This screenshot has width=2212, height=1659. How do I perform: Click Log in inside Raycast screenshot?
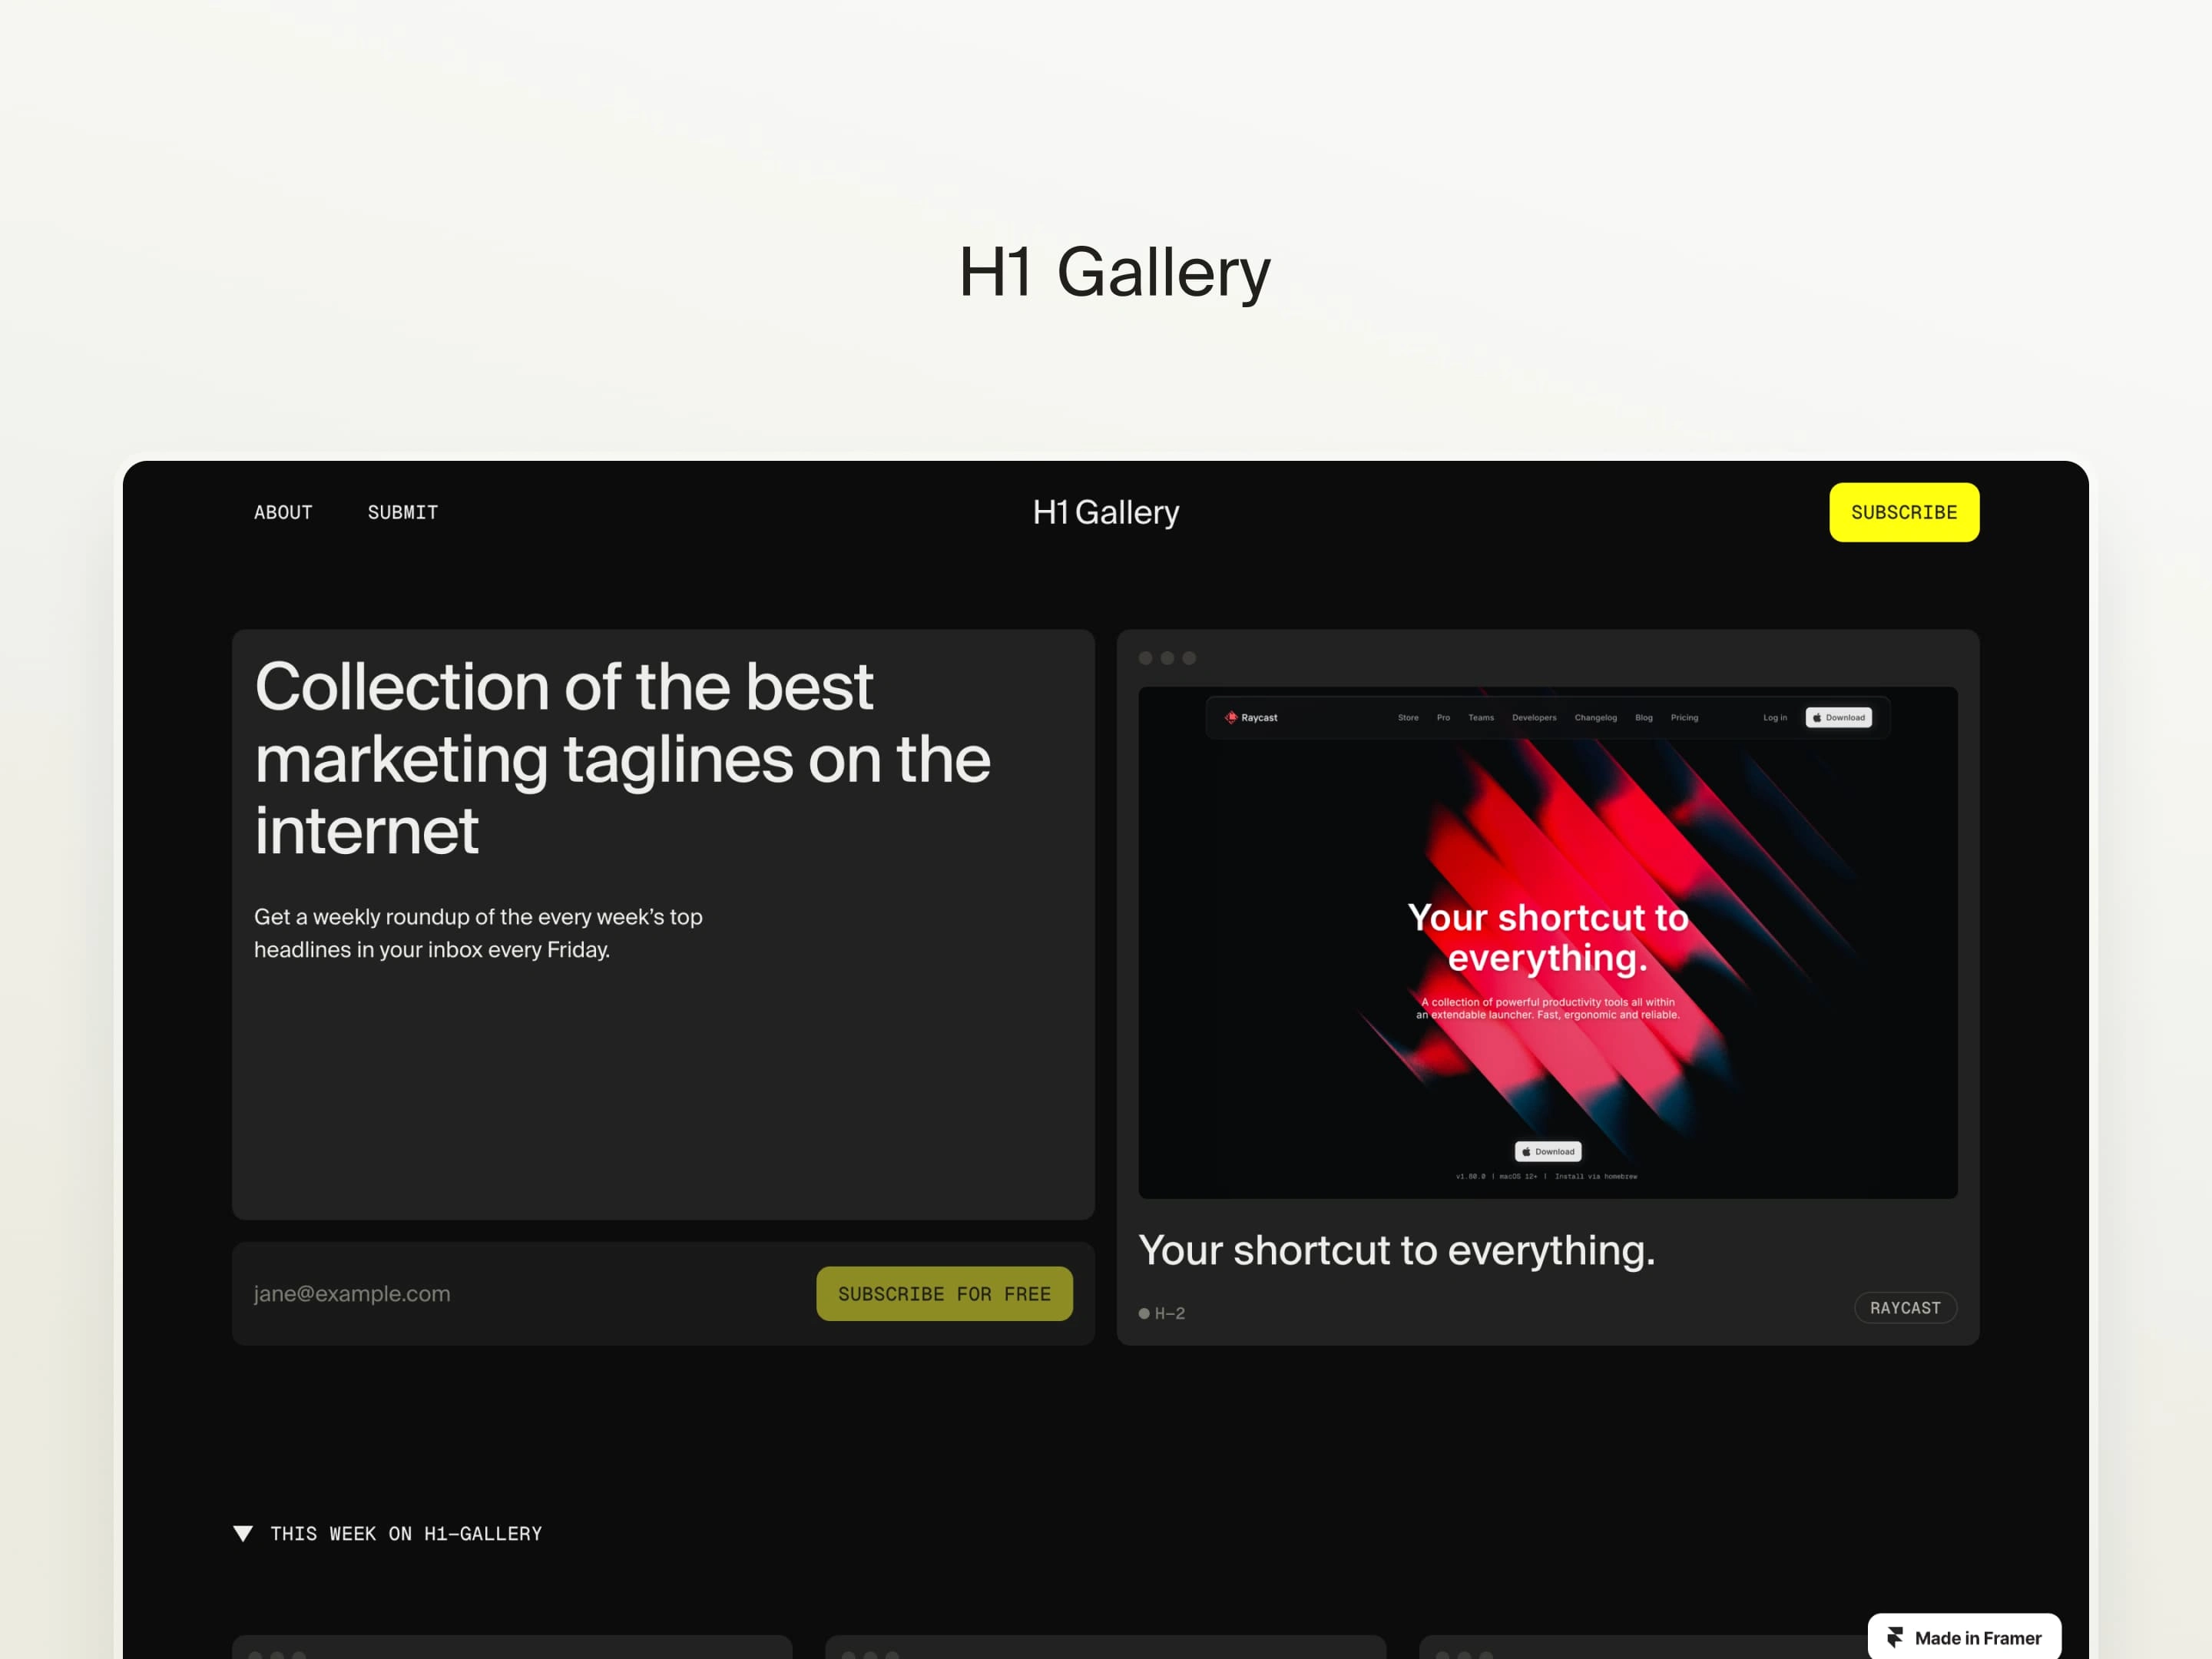1774,717
